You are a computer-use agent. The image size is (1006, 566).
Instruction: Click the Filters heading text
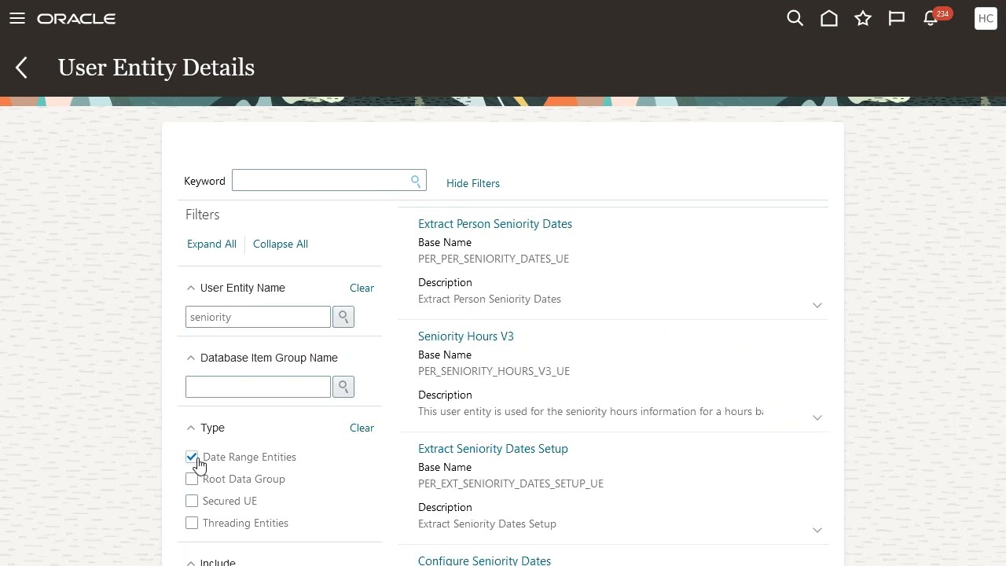(202, 215)
